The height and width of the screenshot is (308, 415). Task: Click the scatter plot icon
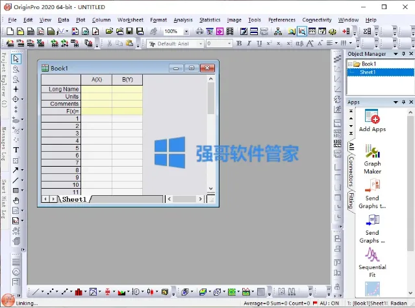(x=50, y=292)
